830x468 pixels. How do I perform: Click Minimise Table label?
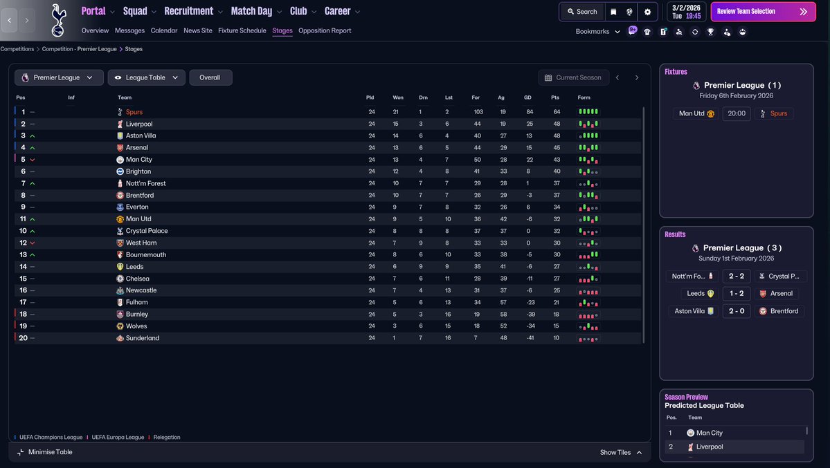(x=51, y=452)
